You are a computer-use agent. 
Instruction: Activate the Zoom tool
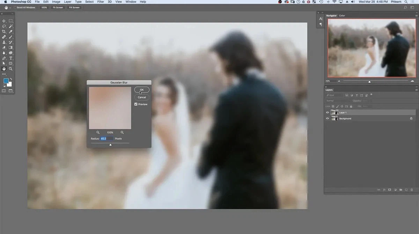click(11, 68)
